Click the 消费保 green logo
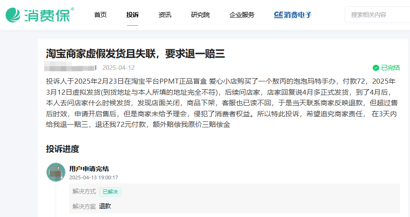This screenshot has height=217, width=410. point(40,15)
